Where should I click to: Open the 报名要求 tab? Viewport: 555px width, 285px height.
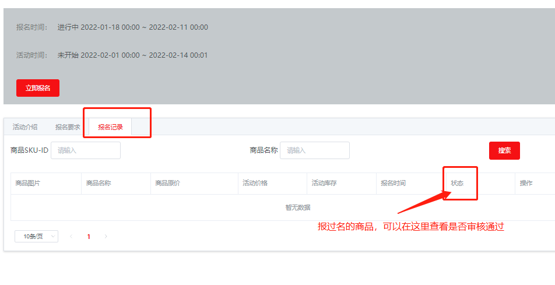pyautogui.click(x=68, y=127)
